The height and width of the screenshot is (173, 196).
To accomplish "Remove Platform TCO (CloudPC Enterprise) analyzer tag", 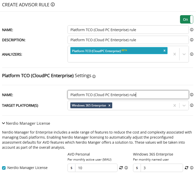I will click(165, 51).
